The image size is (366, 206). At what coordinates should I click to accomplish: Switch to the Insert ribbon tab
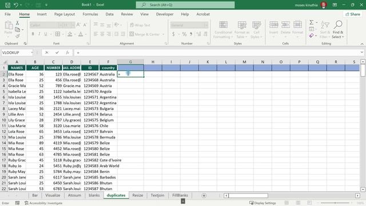(x=42, y=14)
